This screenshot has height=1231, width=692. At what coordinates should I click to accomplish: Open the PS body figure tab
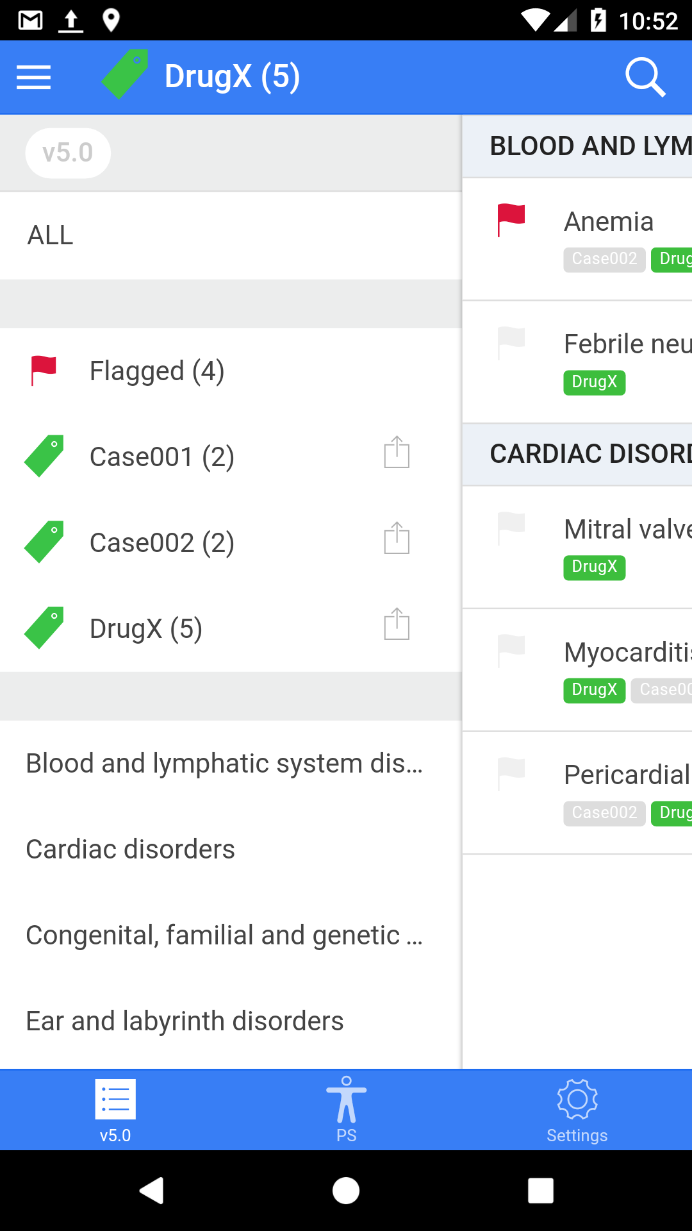[x=346, y=1109]
